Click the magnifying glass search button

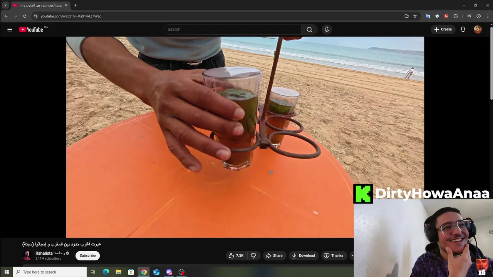[309, 29]
